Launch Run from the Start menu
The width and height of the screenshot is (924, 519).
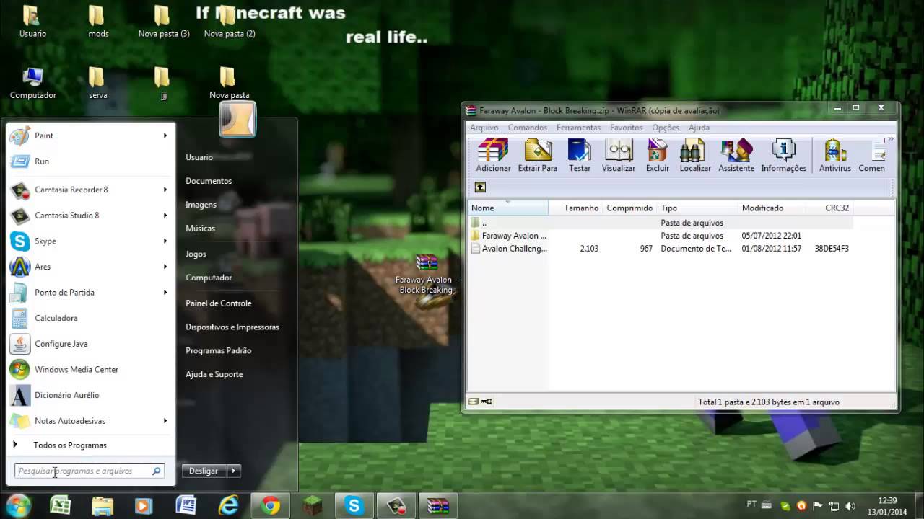coord(90,161)
